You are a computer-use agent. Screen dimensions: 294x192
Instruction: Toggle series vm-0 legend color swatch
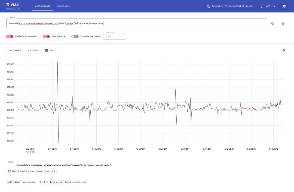[9, 171]
